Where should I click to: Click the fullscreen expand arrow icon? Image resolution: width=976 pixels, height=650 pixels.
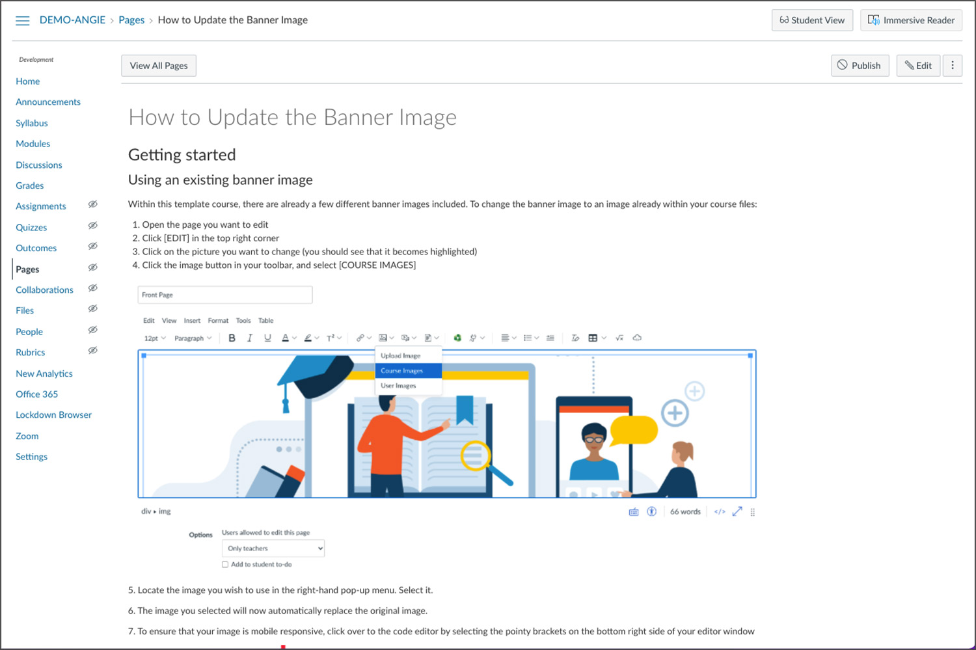point(737,511)
